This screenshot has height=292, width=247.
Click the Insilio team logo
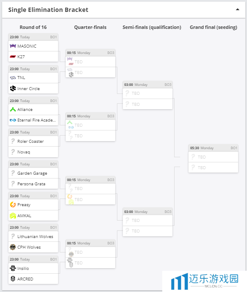tap(13, 268)
